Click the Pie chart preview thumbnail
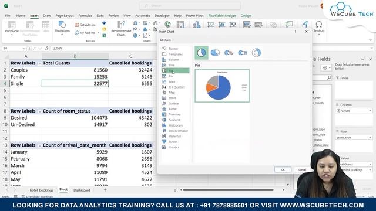The width and height of the screenshot is (376, 211). point(222,86)
